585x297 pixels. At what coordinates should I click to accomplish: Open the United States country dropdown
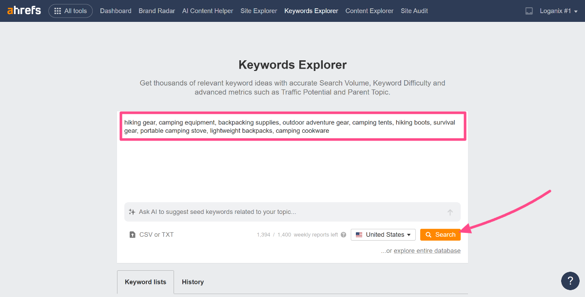pos(383,235)
